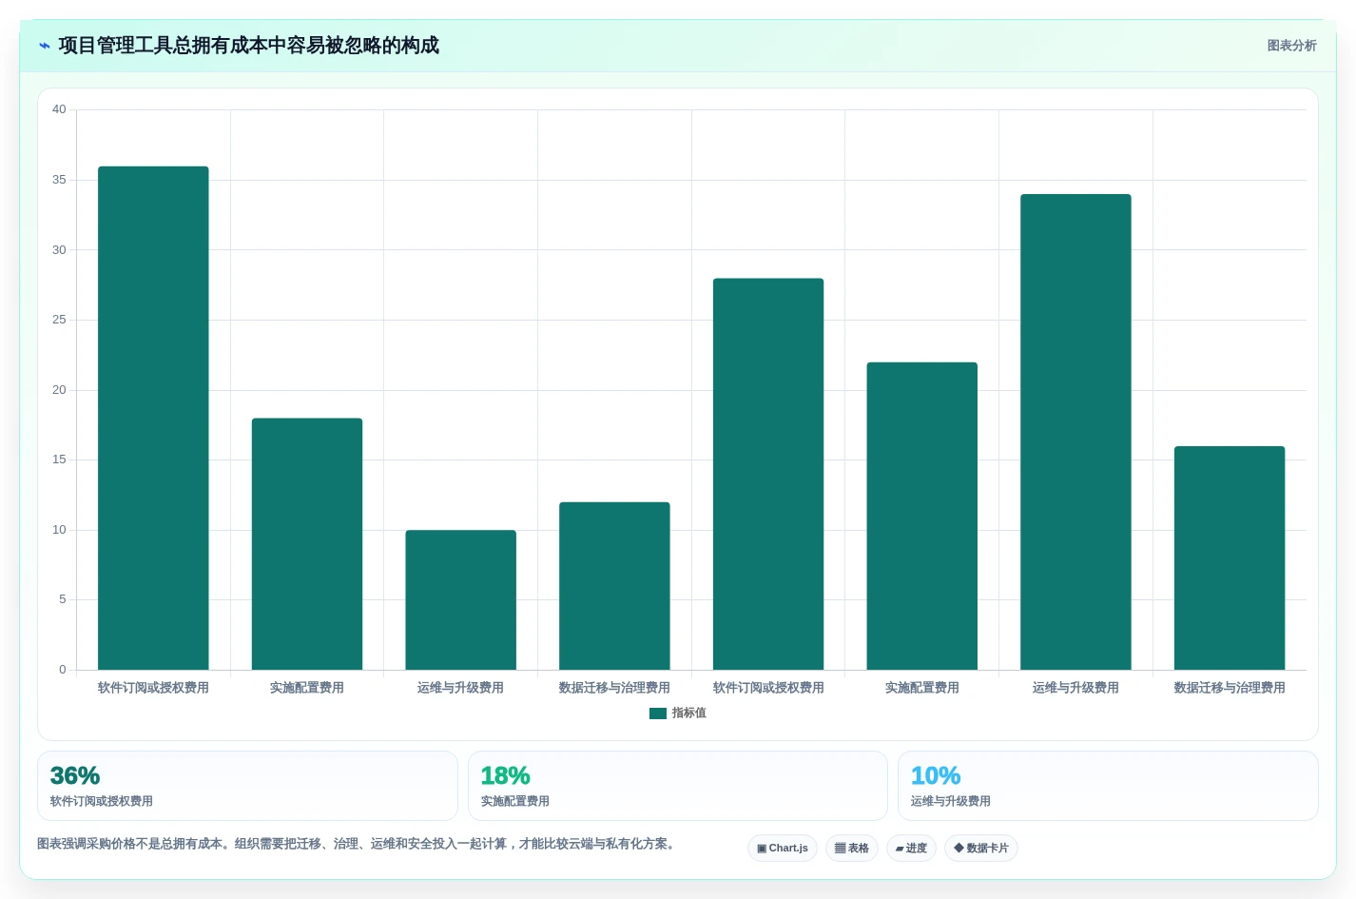Image resolution: width=1356 pixels, height=899 pixels.
Task: Click the 10% 运维与升级费用 data card
Action: click(x=1108, y=786)
